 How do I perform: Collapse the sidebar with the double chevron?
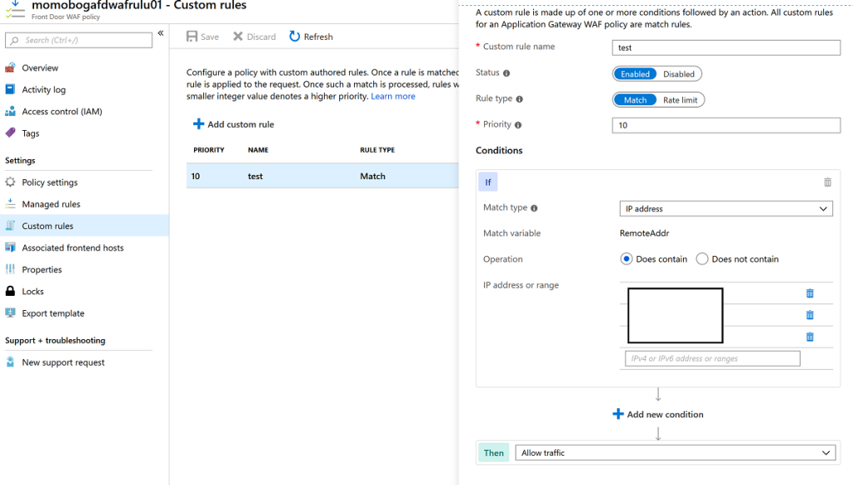pos(161,33)
